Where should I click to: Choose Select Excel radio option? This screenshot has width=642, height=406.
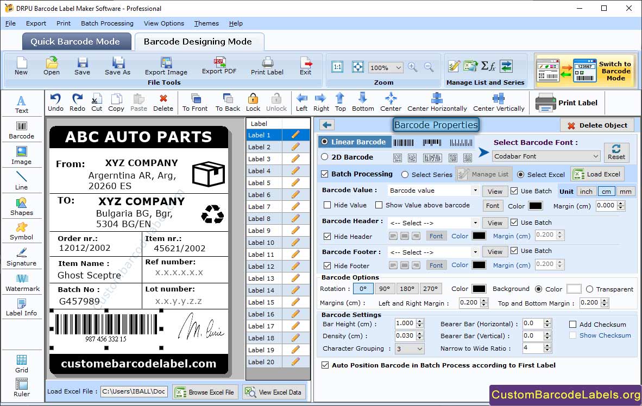click(x=520, y=175)
